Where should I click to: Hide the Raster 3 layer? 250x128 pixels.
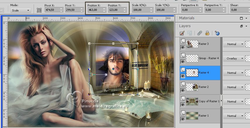click(183, 47)
